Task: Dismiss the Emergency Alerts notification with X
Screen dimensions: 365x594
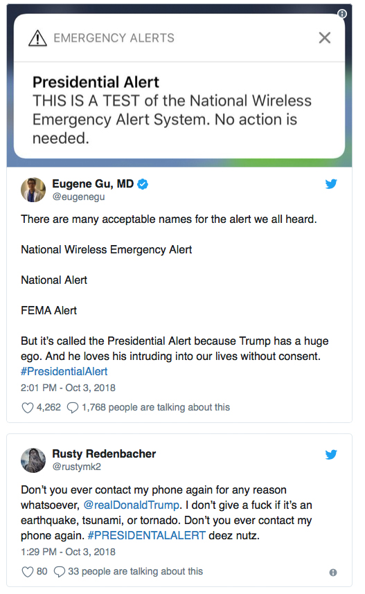Action: (x=324, y=37)
